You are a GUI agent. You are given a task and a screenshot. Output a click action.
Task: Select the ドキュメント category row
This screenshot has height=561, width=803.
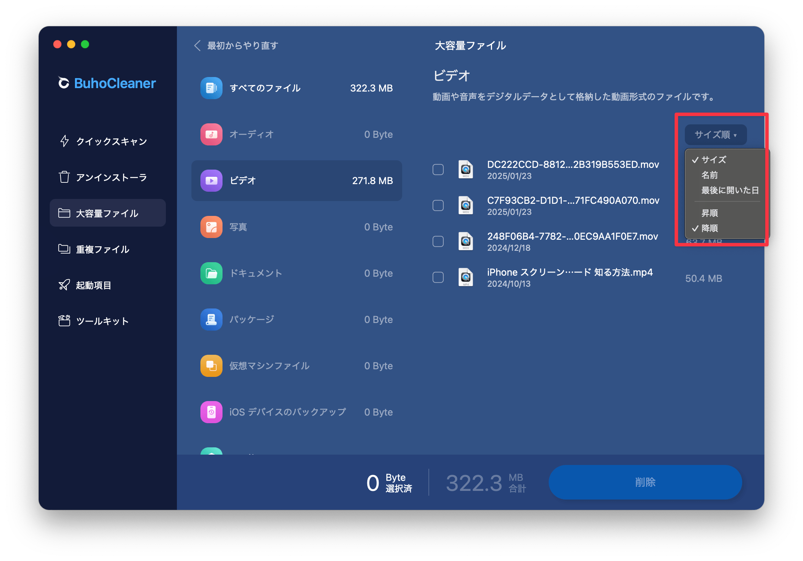[296, 273]
